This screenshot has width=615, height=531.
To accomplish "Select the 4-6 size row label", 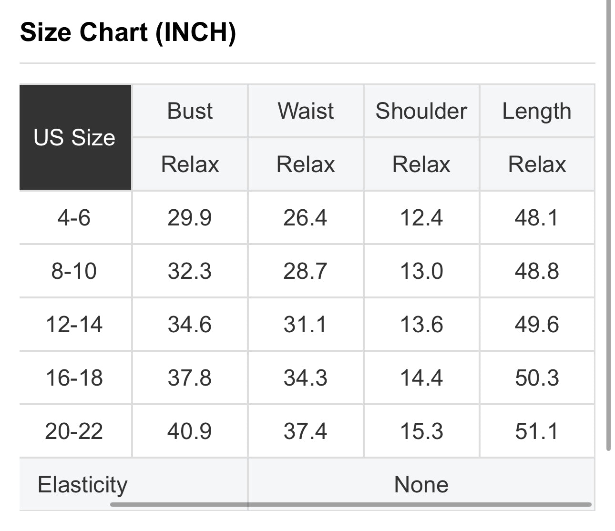I will (74, 218).
